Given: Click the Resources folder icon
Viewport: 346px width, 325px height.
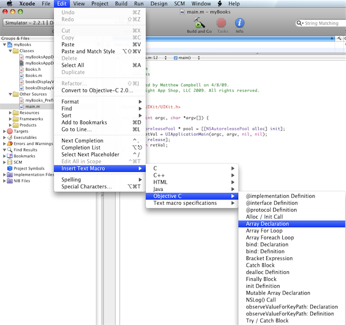Looking at the screenshot, I should click(x=15, y=113).
